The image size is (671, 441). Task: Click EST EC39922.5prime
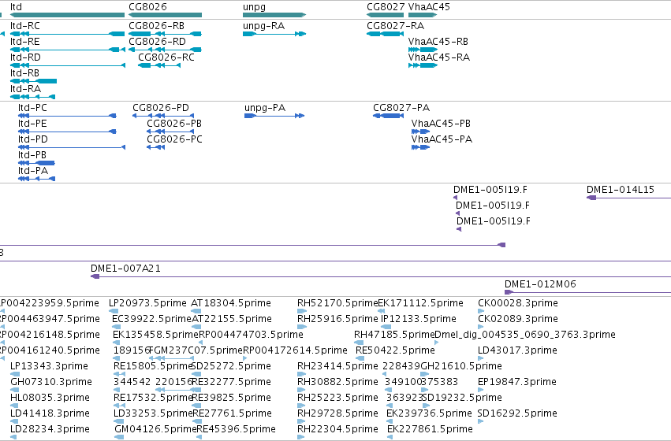151,319
